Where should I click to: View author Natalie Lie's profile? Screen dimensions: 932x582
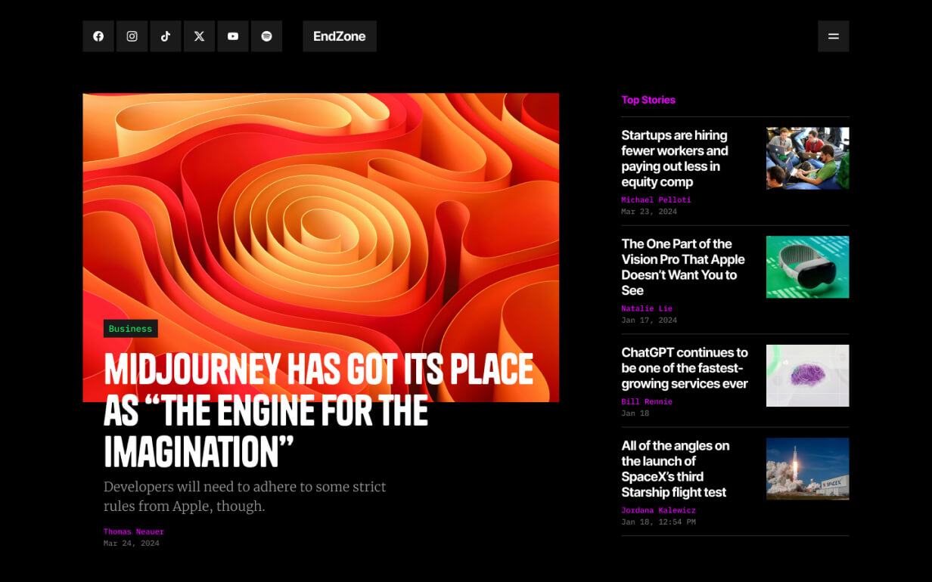[x=647, y=309]
